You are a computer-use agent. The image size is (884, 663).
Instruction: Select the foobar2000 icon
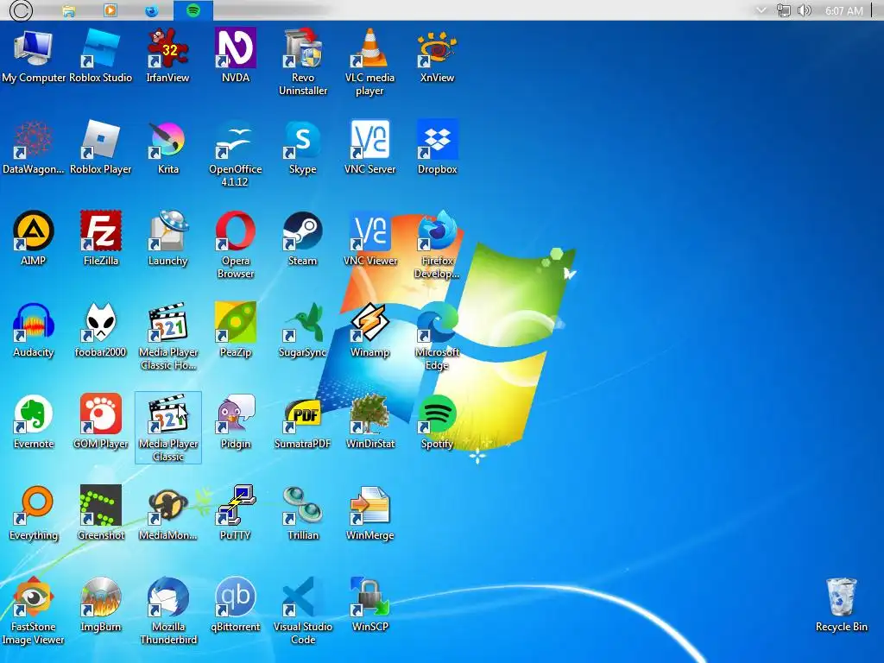click(100, 331)
